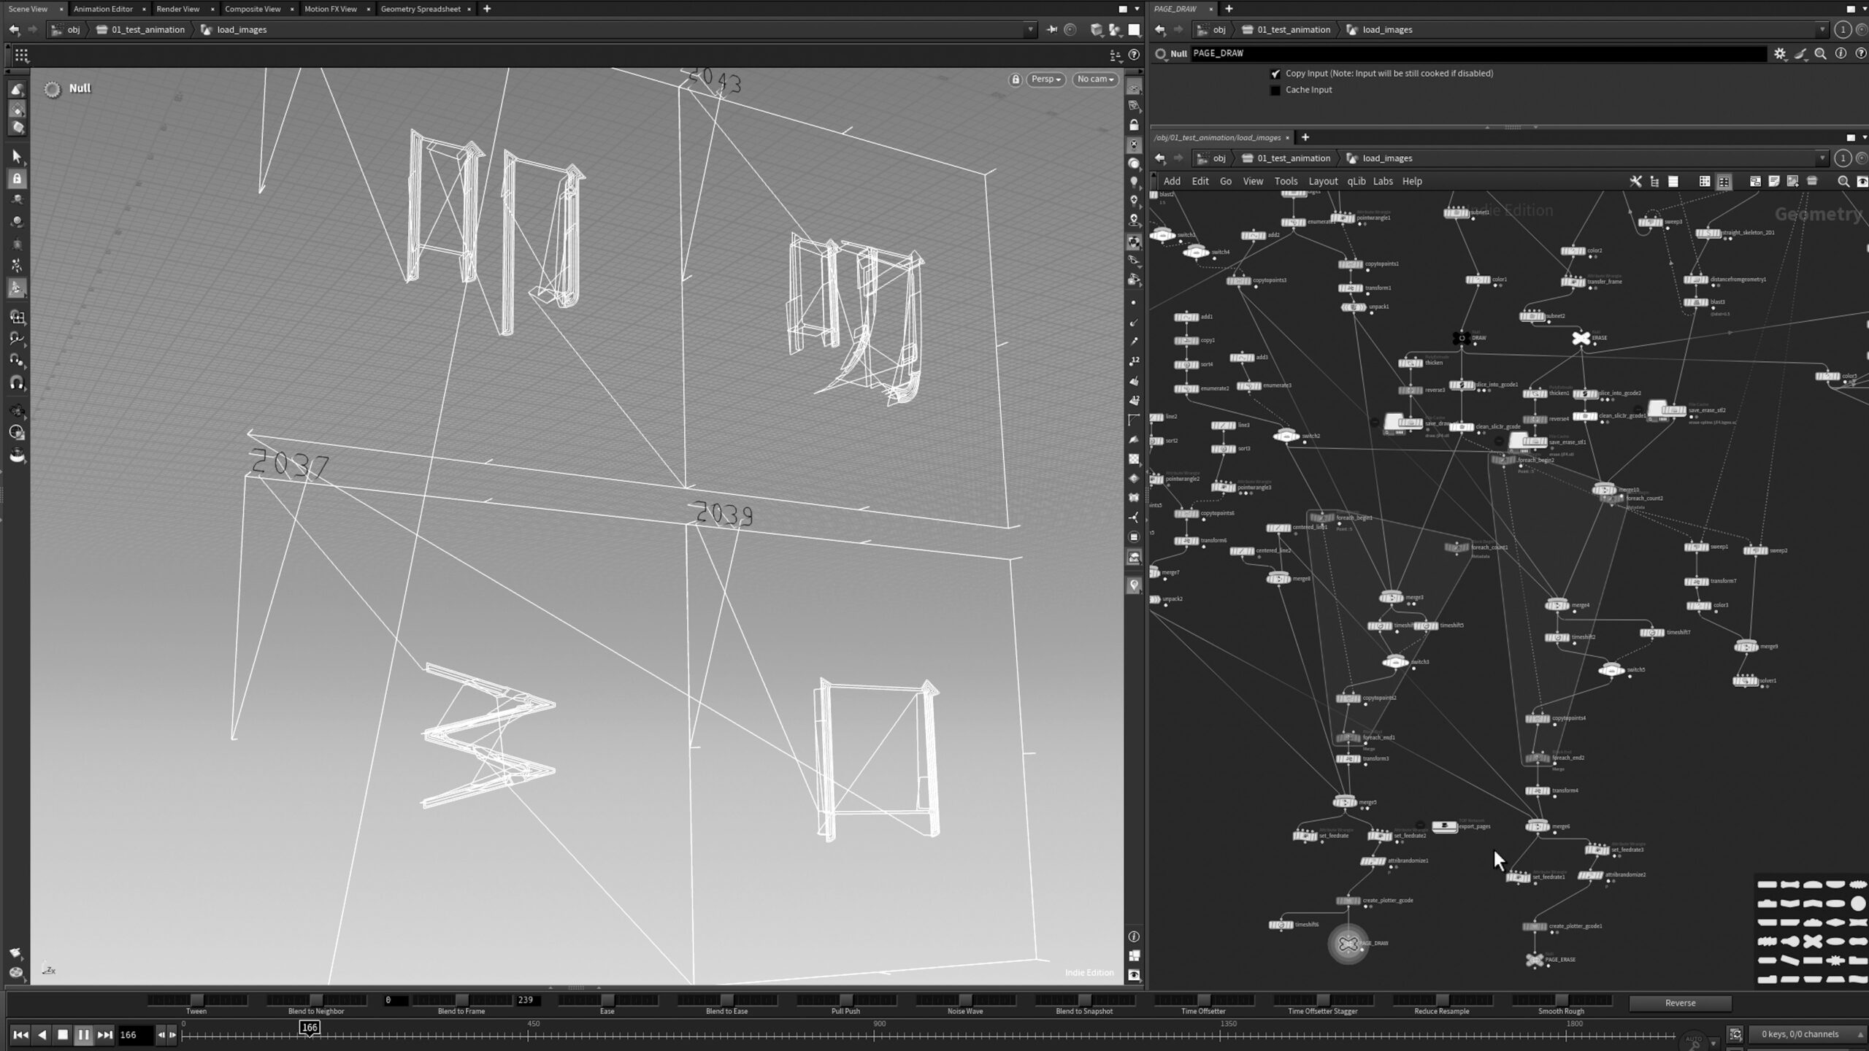Open the Layout menu in network editor
This screenshot has height=1051, width=1869.
[x=1323, y=182]
